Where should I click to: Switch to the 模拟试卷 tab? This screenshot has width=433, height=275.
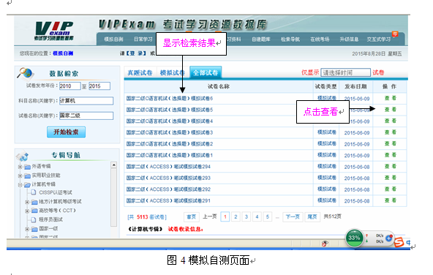173,72
